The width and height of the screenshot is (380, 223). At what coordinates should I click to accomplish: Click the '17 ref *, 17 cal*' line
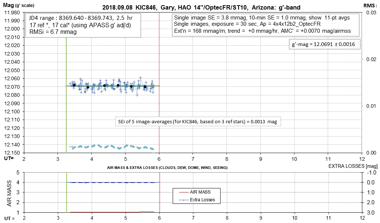[x=80, y=25]
